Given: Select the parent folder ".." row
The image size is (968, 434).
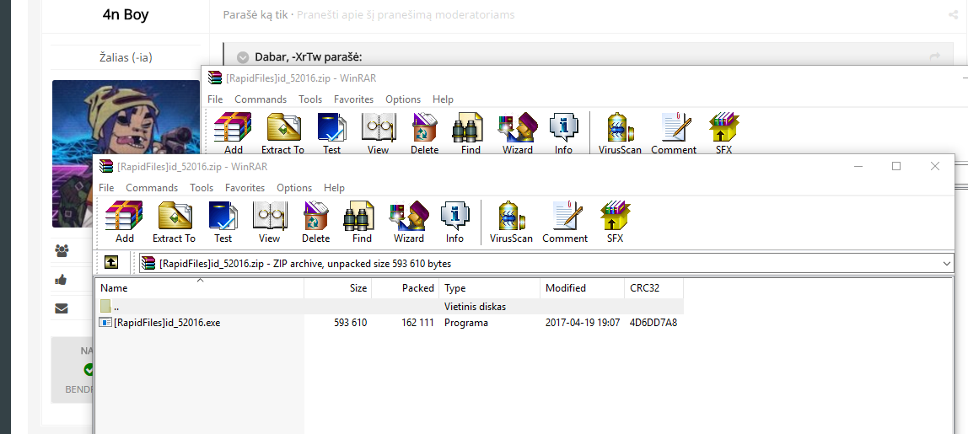Looking at the screenshot, I should click(390, 306).
